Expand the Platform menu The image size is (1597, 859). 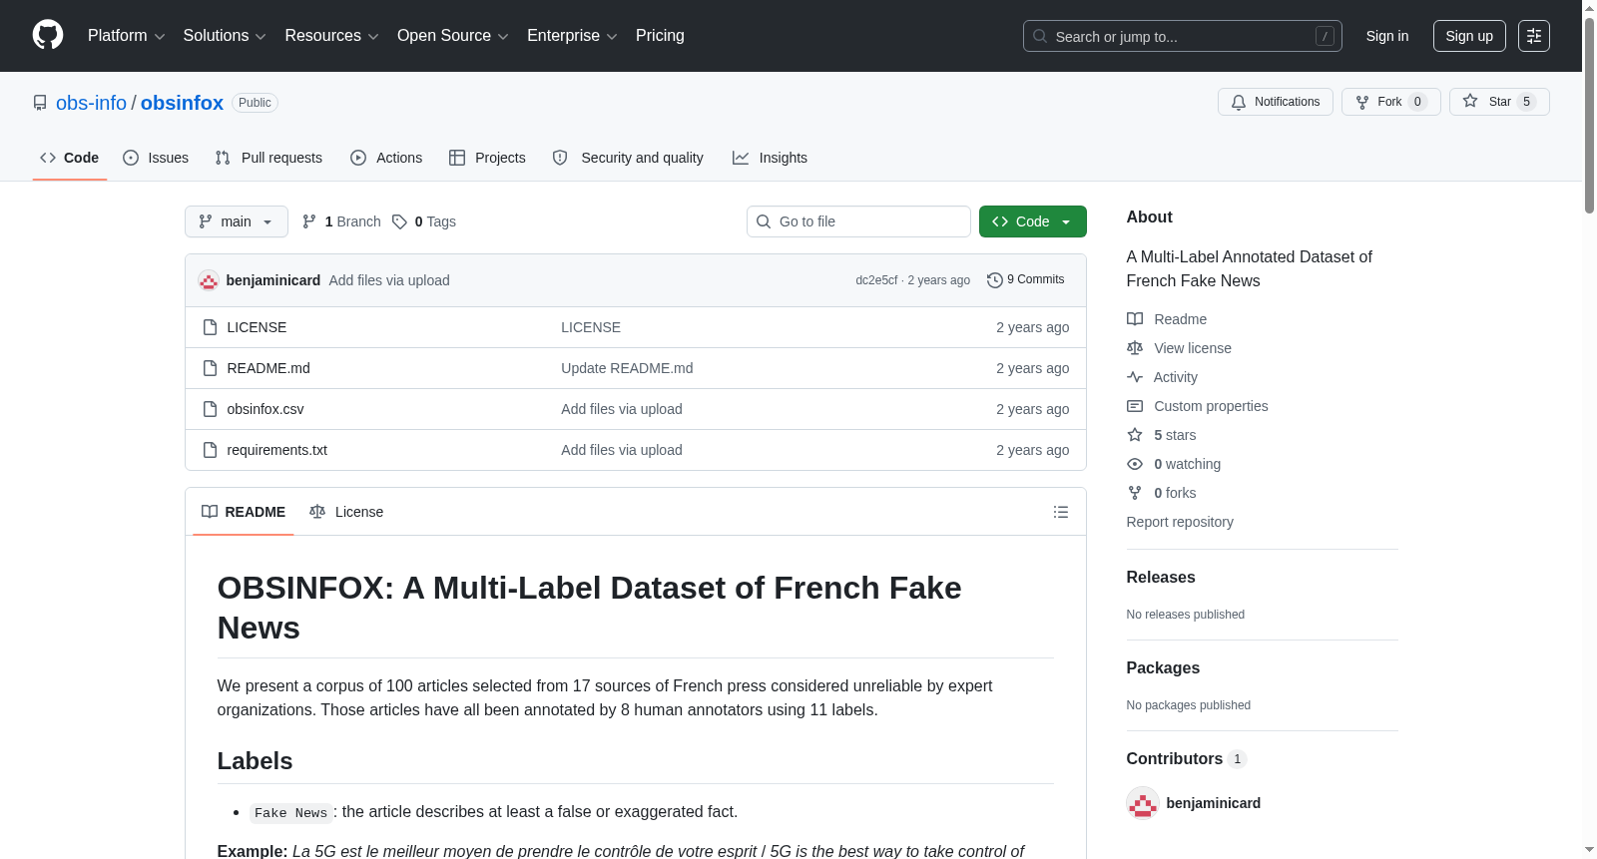tap(126, 36)
